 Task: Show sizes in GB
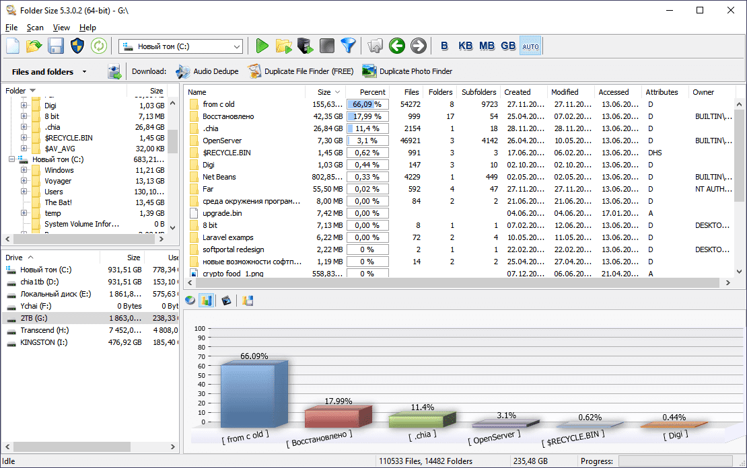coord(508,46)
